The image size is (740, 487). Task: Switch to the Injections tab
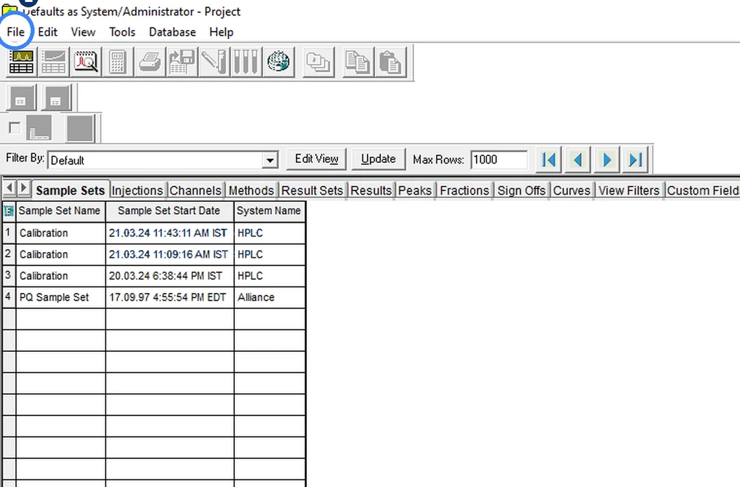click(x=138, y=190)
